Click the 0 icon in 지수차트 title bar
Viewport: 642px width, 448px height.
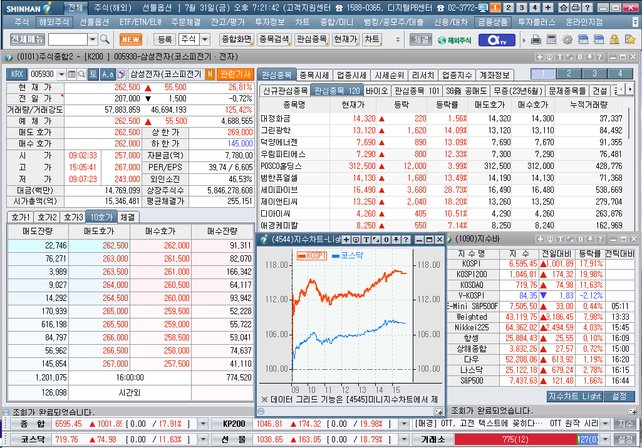[x=386, y=240]
